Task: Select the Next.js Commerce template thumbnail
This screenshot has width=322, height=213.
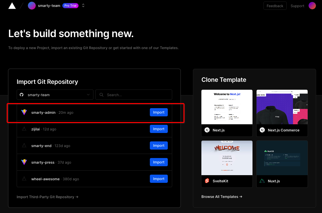Action: click(282, 107)
